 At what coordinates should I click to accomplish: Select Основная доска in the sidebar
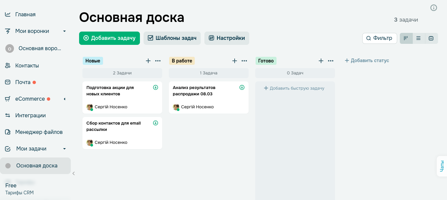point(35,166)
